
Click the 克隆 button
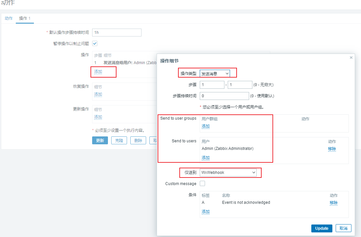[x=119, y=140]
